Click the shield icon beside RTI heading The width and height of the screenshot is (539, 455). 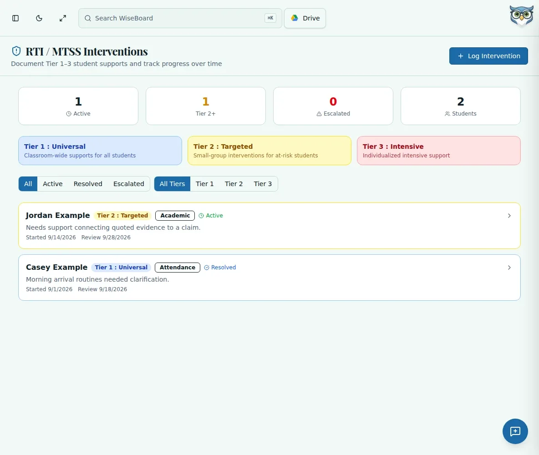[16, 51]
